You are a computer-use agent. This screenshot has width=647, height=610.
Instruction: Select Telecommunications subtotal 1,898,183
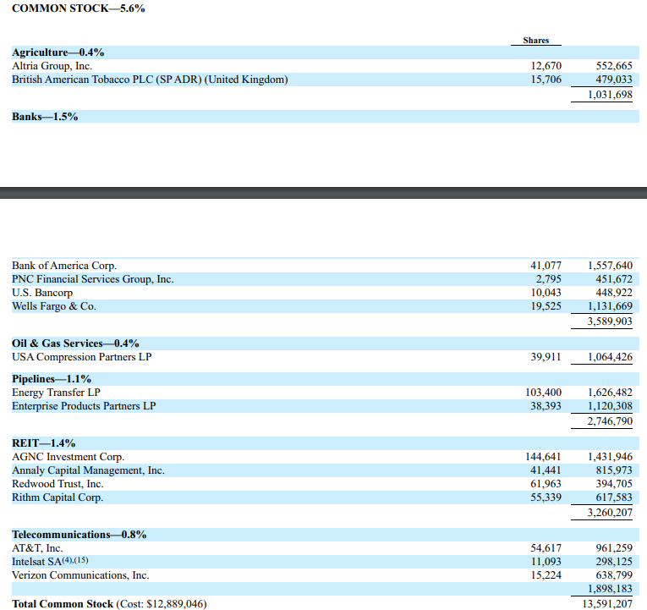610,590
